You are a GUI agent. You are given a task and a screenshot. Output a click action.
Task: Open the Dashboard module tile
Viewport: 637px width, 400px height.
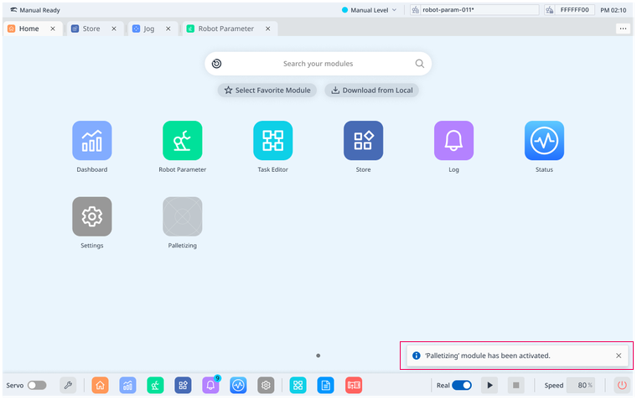[x=91, y=141]
